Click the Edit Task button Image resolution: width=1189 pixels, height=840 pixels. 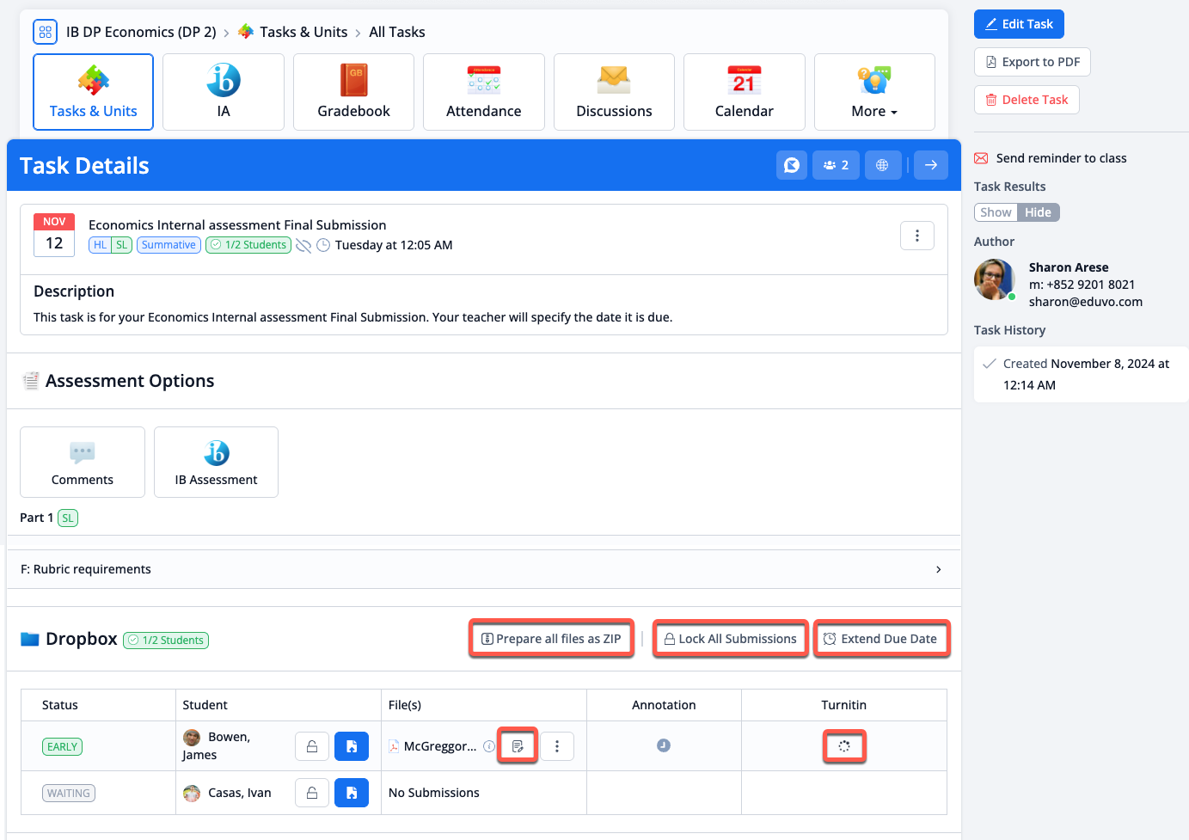pos(1019,24)
